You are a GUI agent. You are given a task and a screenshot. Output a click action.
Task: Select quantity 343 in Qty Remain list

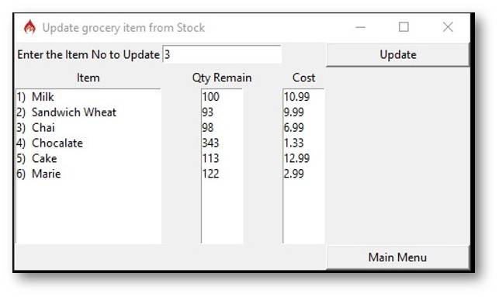click(x=222, y=143)
